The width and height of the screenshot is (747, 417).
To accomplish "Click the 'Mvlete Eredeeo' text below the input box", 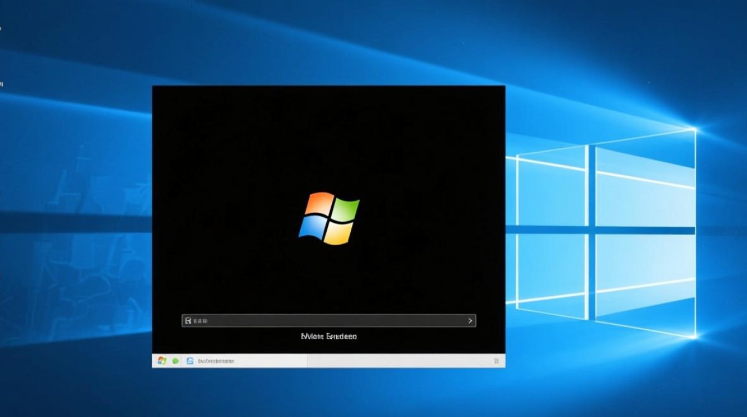I will (x=329, y=336).
